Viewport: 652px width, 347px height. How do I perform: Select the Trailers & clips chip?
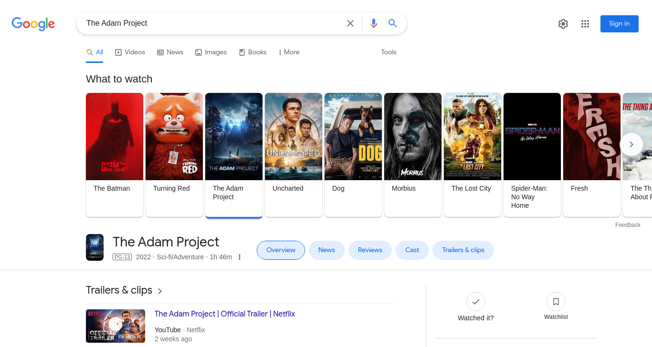click(463, 250)
